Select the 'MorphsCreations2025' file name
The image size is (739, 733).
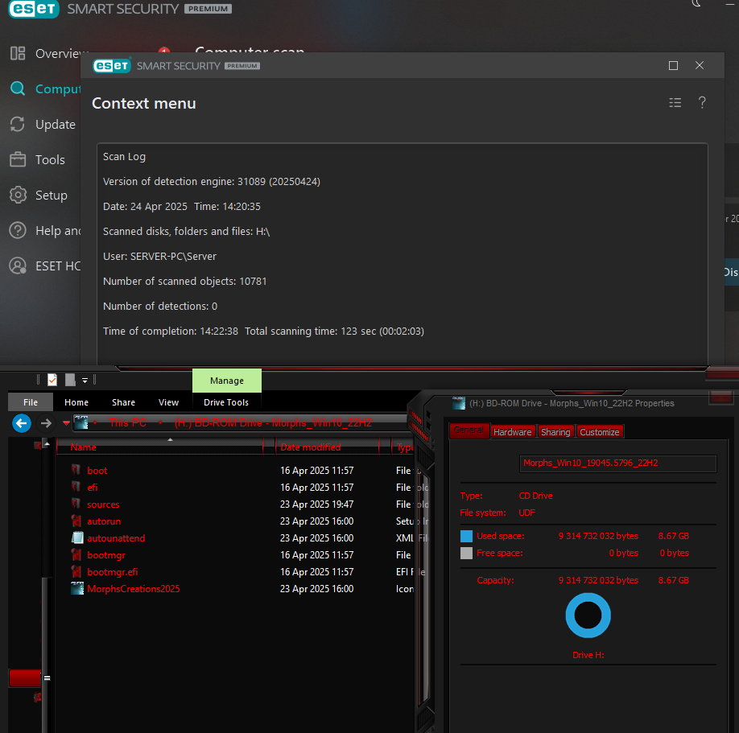[x=134, y=589]
